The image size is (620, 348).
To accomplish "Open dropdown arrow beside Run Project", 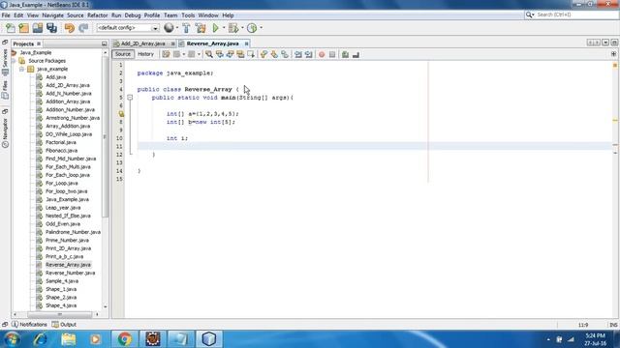I will (224, 28).
